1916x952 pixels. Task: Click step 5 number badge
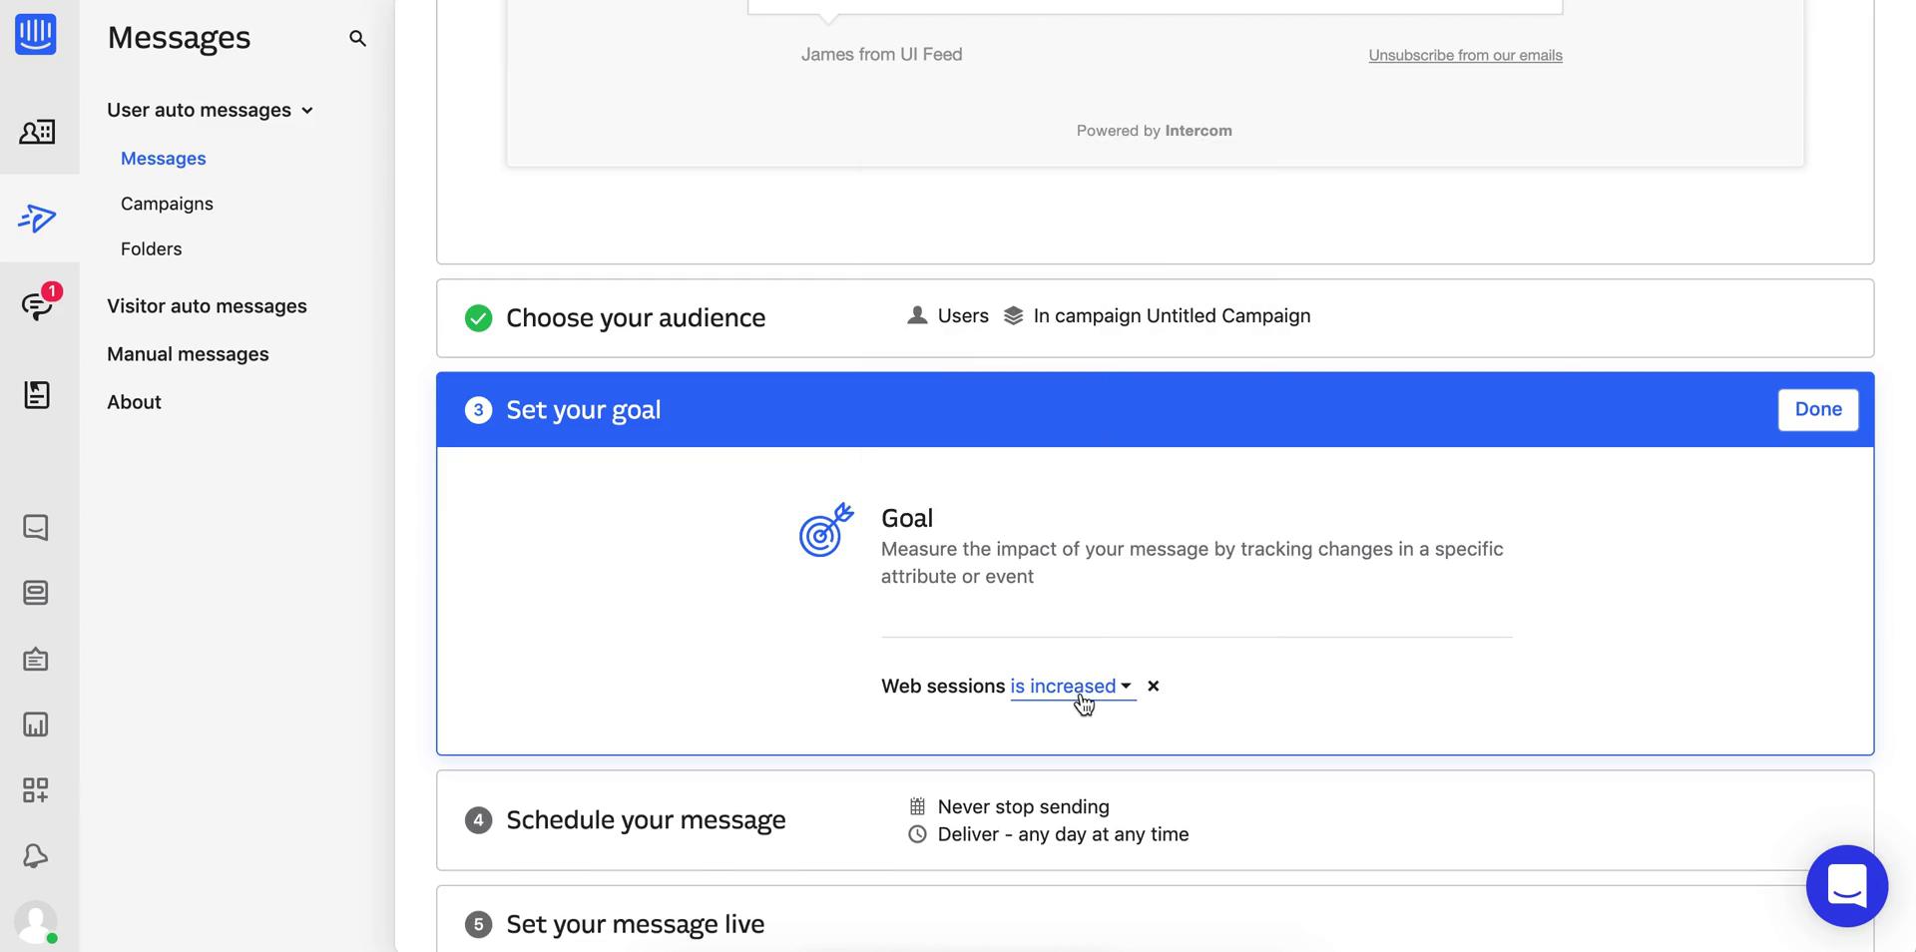click(478, 925)
